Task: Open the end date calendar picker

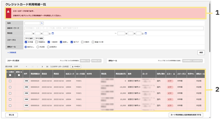Action: (x=146, y=33)
